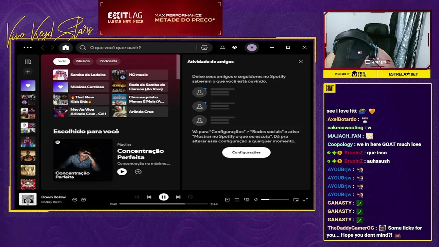Screen dimensions: 439x247
Task: Go forward with the right arrow
Action: 52,47
